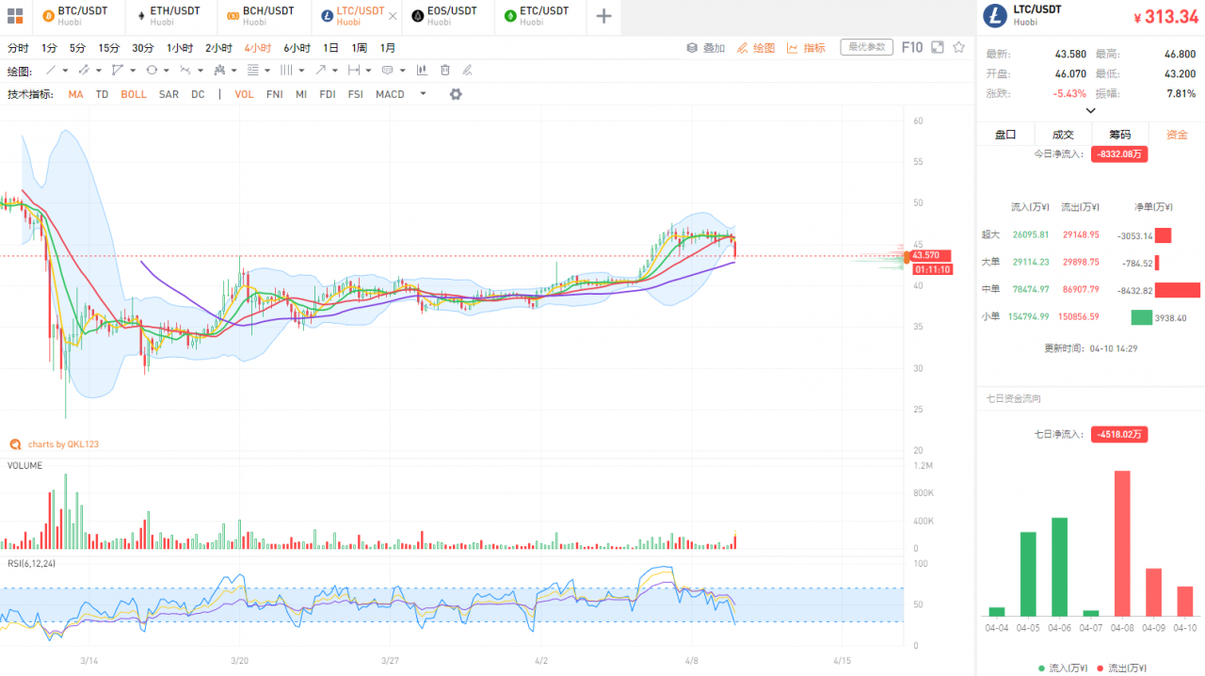The height and width of the screenshot is (676, 1205).
Task: Click the 最优参数 button
Action: [x=866, y=47]
